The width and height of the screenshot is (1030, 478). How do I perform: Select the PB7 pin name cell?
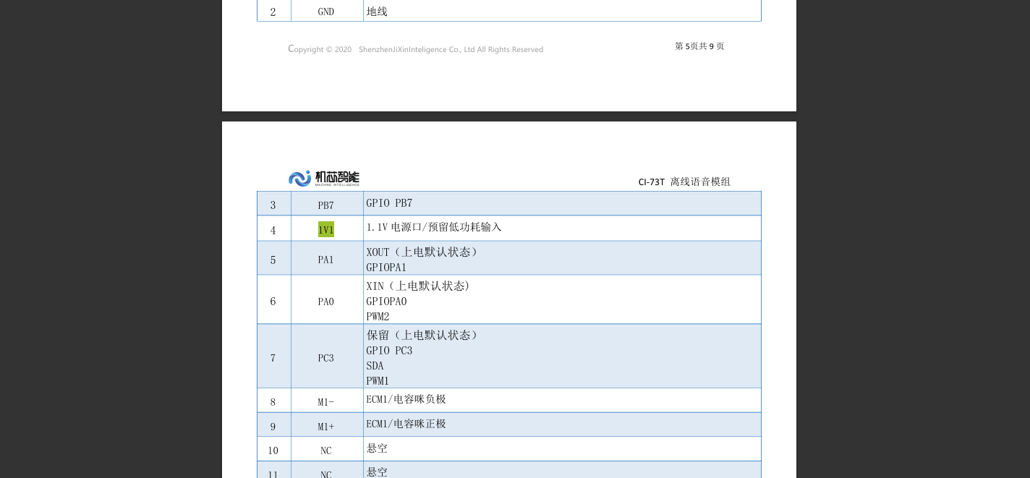pyautogui.click(x=326, y=205)
